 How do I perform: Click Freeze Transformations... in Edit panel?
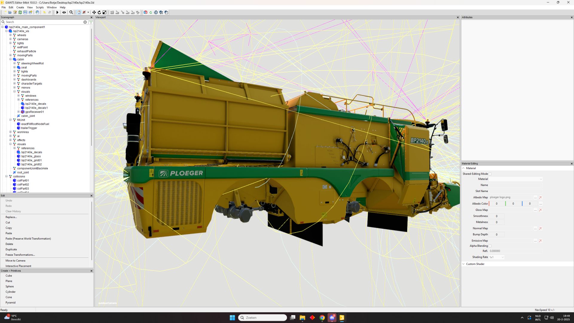[x=20, y=255]
